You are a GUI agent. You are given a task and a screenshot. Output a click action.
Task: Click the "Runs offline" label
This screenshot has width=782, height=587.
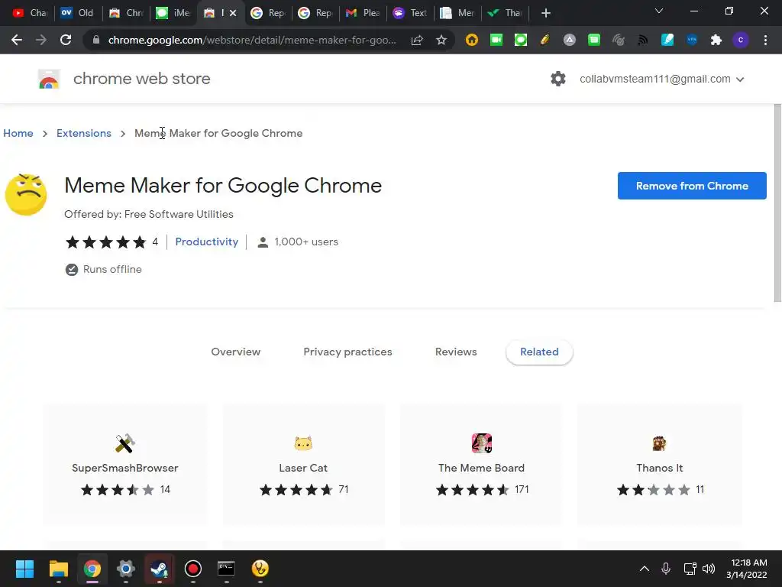[112, 270]
